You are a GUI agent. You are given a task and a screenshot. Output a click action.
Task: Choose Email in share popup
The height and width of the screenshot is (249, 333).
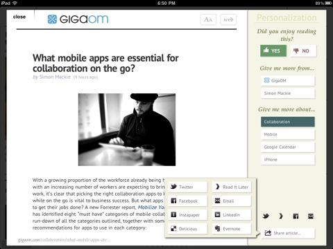coord(232,201)
